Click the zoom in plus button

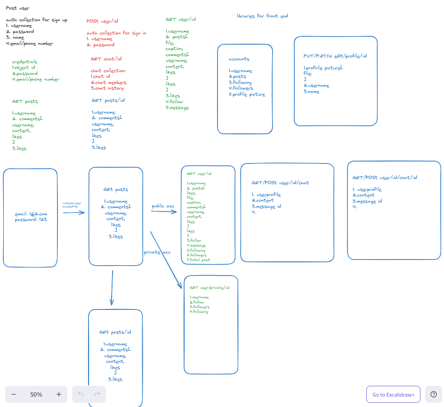click(59, 394)
